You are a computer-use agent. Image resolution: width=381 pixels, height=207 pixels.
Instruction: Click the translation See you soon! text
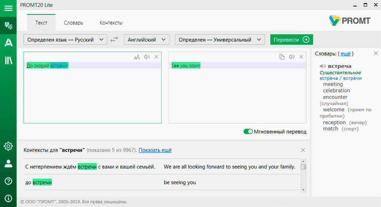tap(186, 65)
